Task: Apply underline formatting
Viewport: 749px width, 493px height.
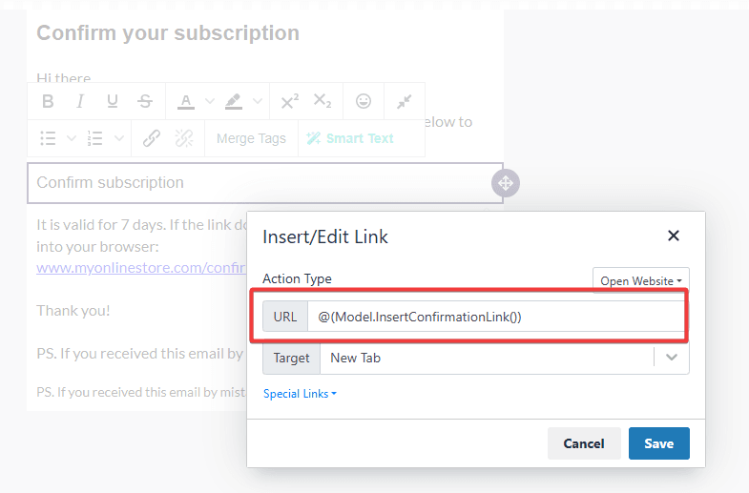Action: pos(113,101)
